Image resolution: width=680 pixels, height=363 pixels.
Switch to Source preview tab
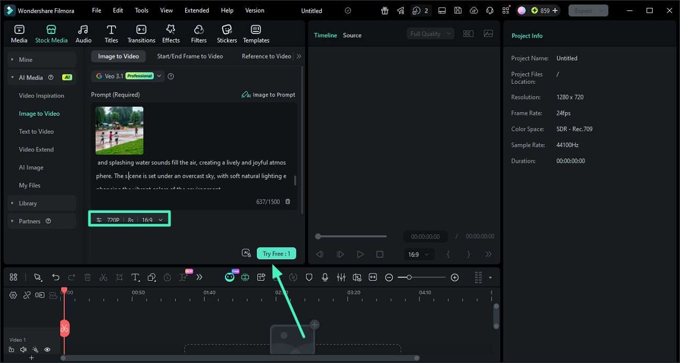click(x=352, y=35)
